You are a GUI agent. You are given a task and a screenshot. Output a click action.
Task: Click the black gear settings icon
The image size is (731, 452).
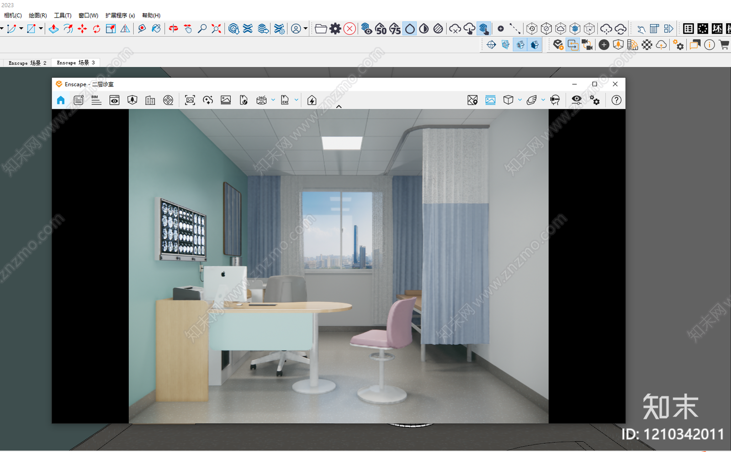coord(335,29)
